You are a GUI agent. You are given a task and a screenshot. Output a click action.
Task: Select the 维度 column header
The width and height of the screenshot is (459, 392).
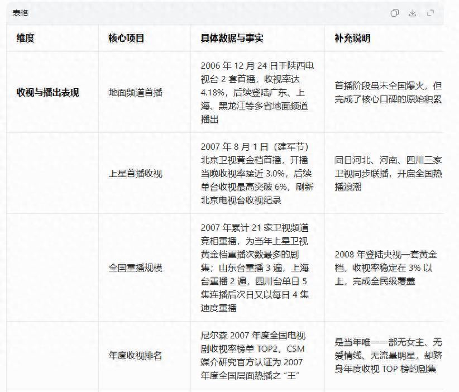click(26, 39)
